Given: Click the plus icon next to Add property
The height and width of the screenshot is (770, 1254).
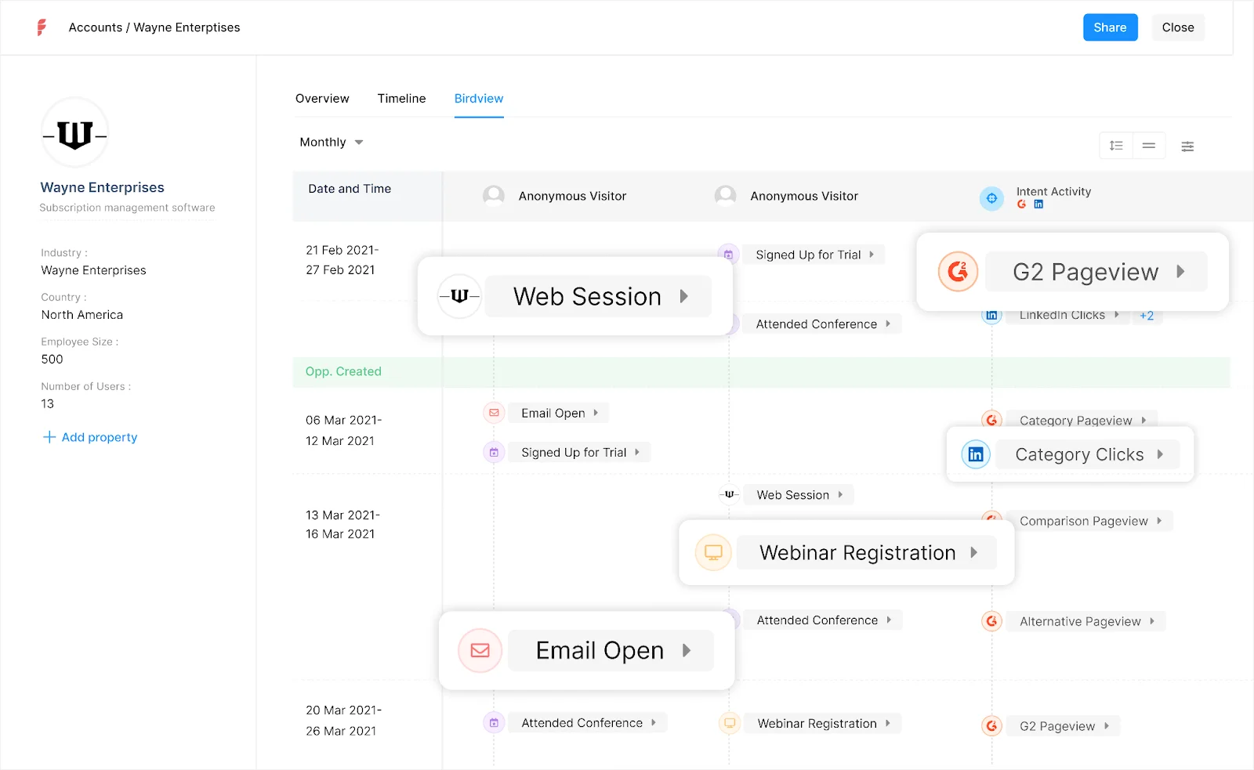Looking at the screenshot, I should [x=49, y=437].
